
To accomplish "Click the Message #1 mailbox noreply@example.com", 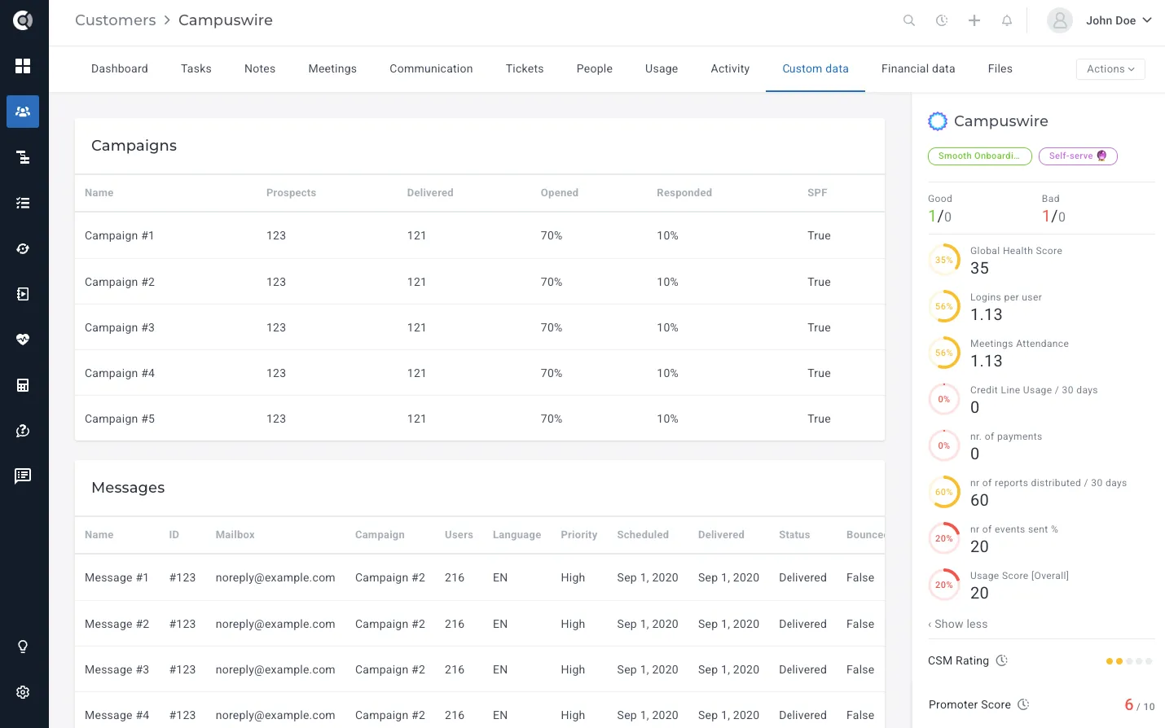I will tap(275, 577).
